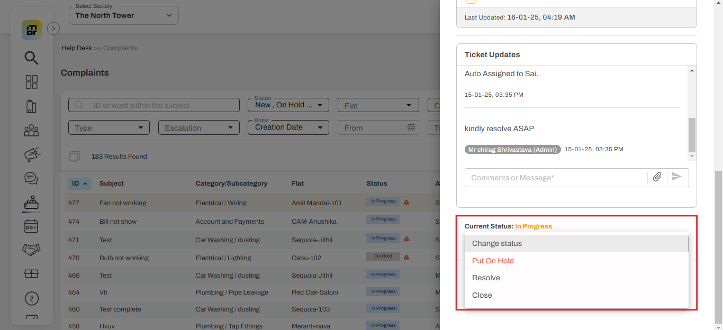Click the send message arrow icon
Screen dimensions: 723x330
(677, 177)
